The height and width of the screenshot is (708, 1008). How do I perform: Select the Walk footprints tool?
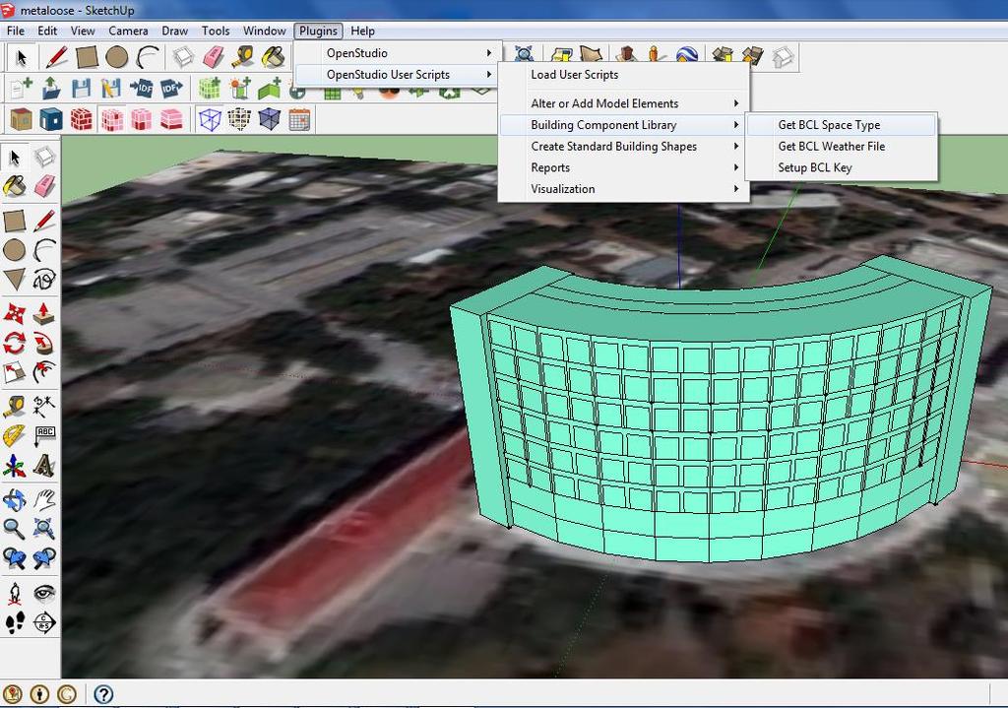click(x=14, y=622)
